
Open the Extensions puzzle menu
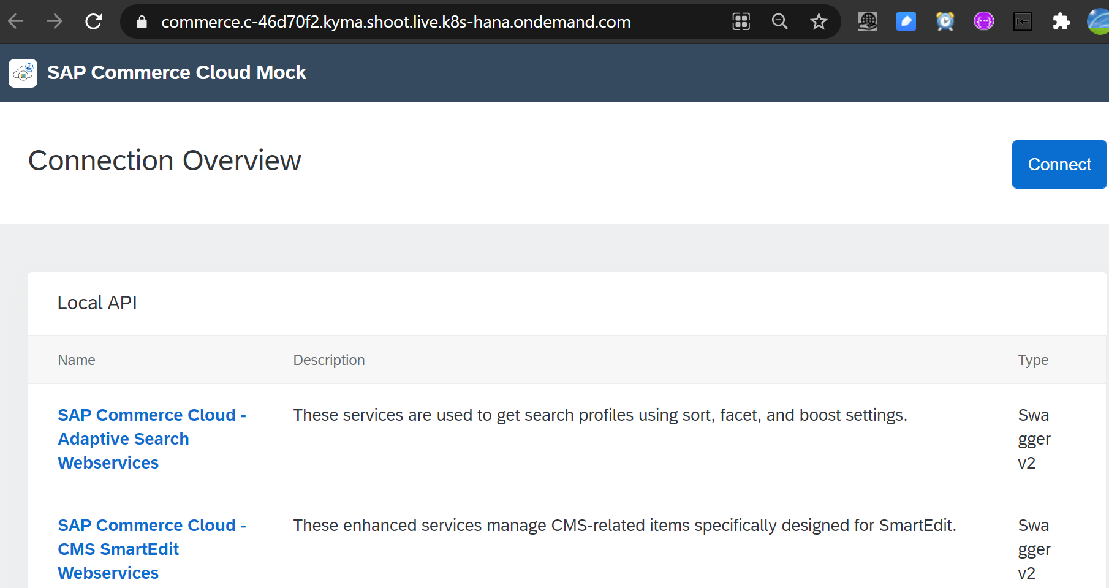tap(1061, 22)
